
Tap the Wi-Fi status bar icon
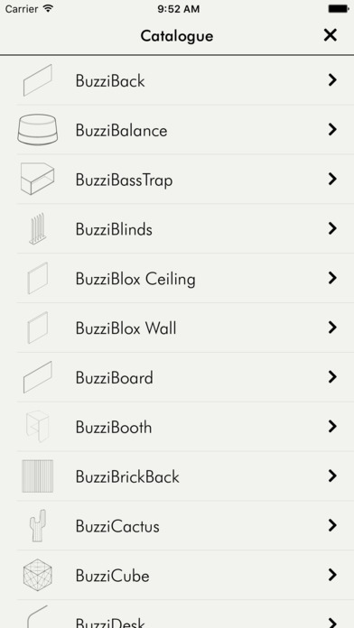(x=48, y=8)
